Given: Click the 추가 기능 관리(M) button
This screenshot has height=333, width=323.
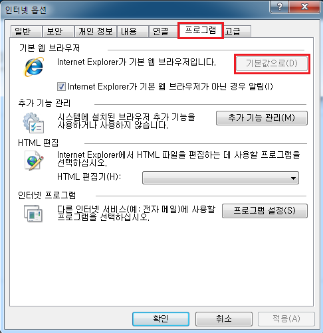Looking at the screenshot, I should tap(262, 118).
